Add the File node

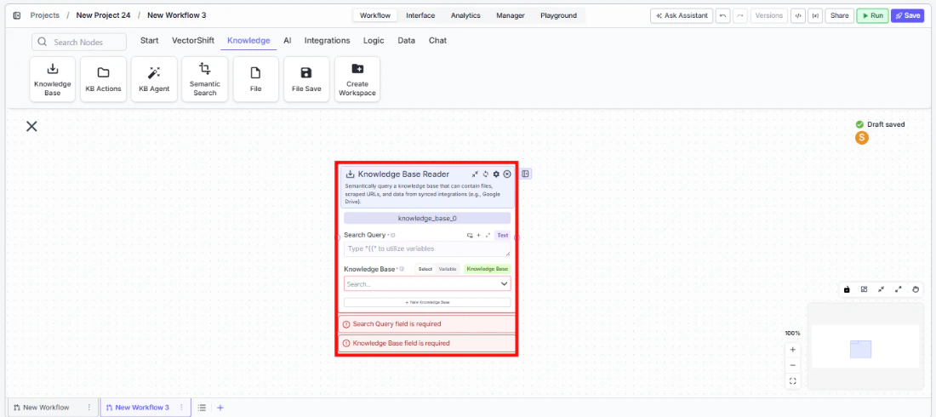coord(255,79)
